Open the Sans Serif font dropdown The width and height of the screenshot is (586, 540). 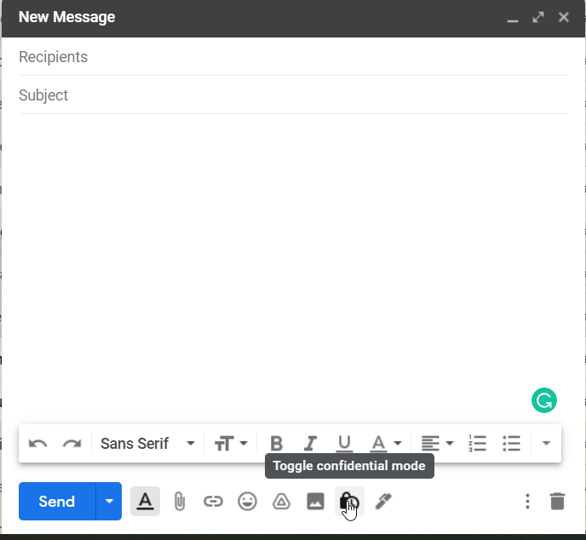147,444
